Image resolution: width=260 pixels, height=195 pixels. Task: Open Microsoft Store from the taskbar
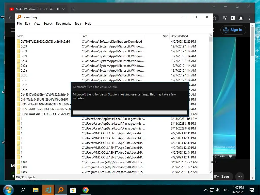73,190
